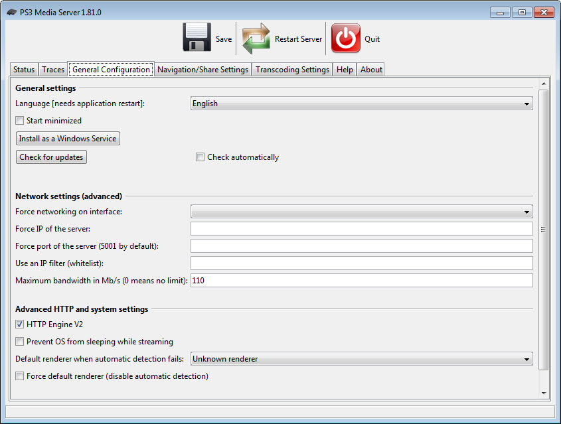The height and width of the screenshot is (424, 561).
Task: Click the floppy disk Save icon
Action: [x=197, y=38]
